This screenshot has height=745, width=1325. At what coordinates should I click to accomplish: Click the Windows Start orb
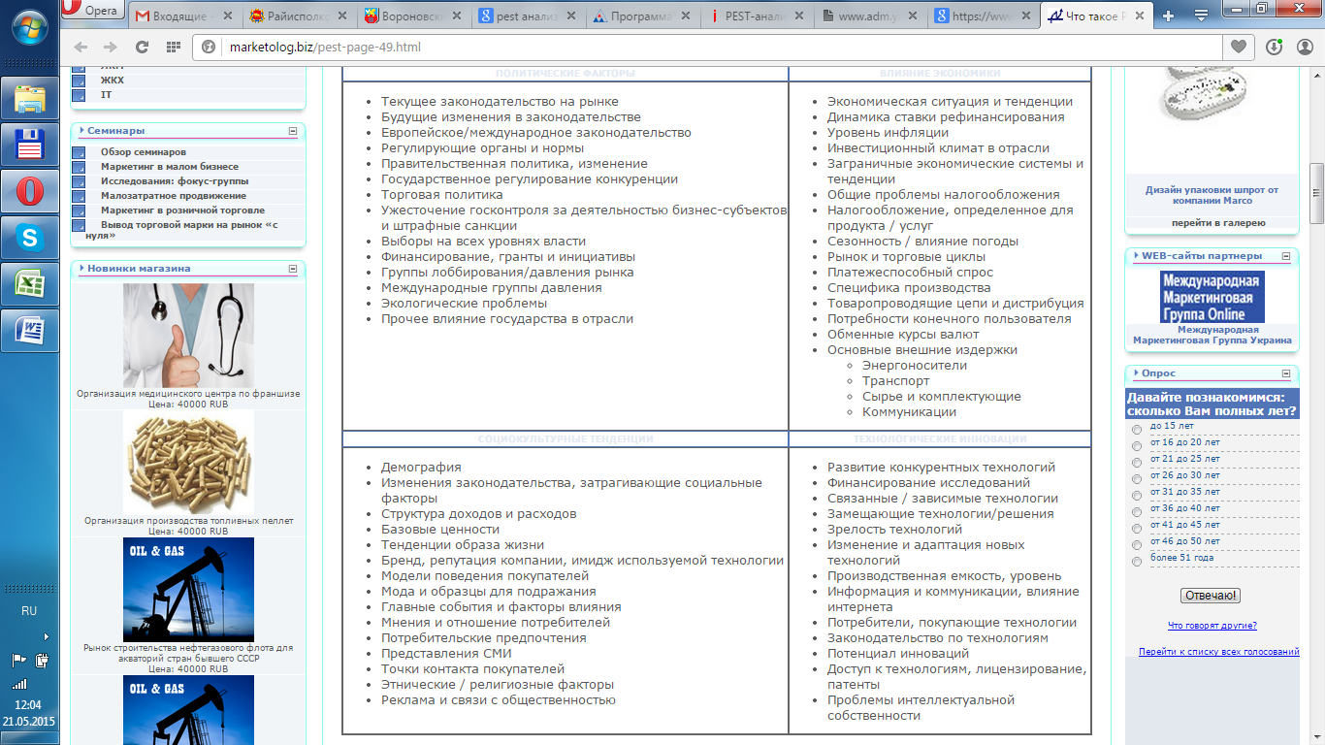point(30,28)
